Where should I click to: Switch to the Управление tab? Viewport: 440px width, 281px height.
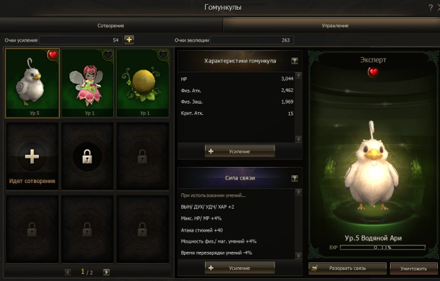click(x=335, y=26)
